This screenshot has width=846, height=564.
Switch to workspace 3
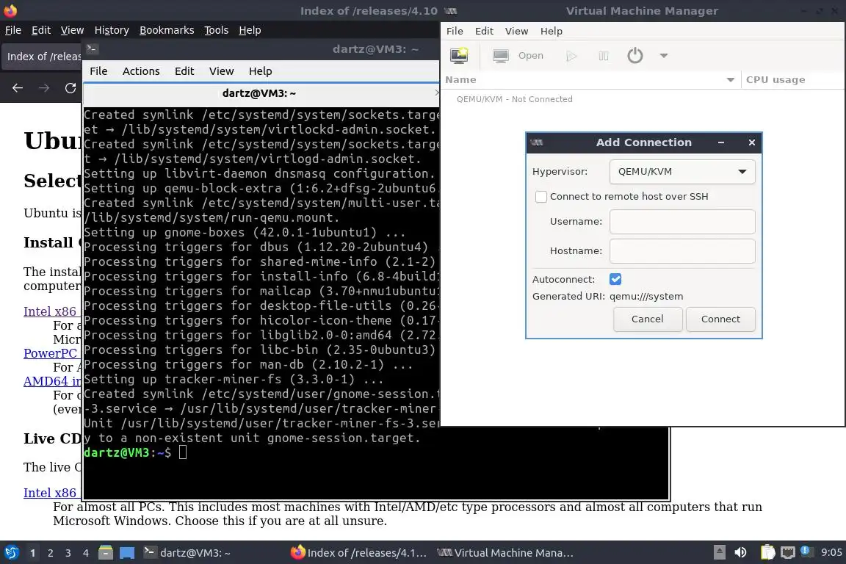(x=68, y=553)
